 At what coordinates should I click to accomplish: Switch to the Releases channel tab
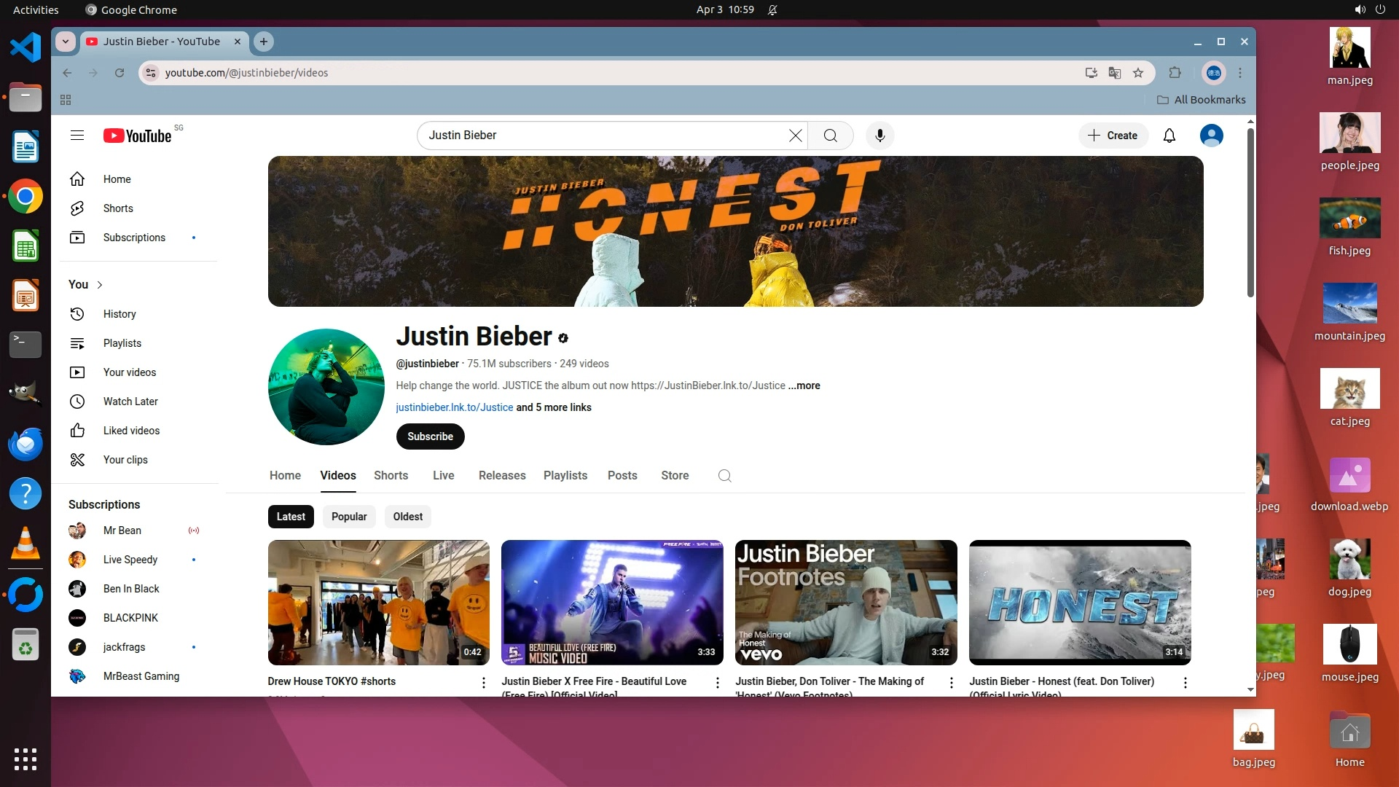501,475
